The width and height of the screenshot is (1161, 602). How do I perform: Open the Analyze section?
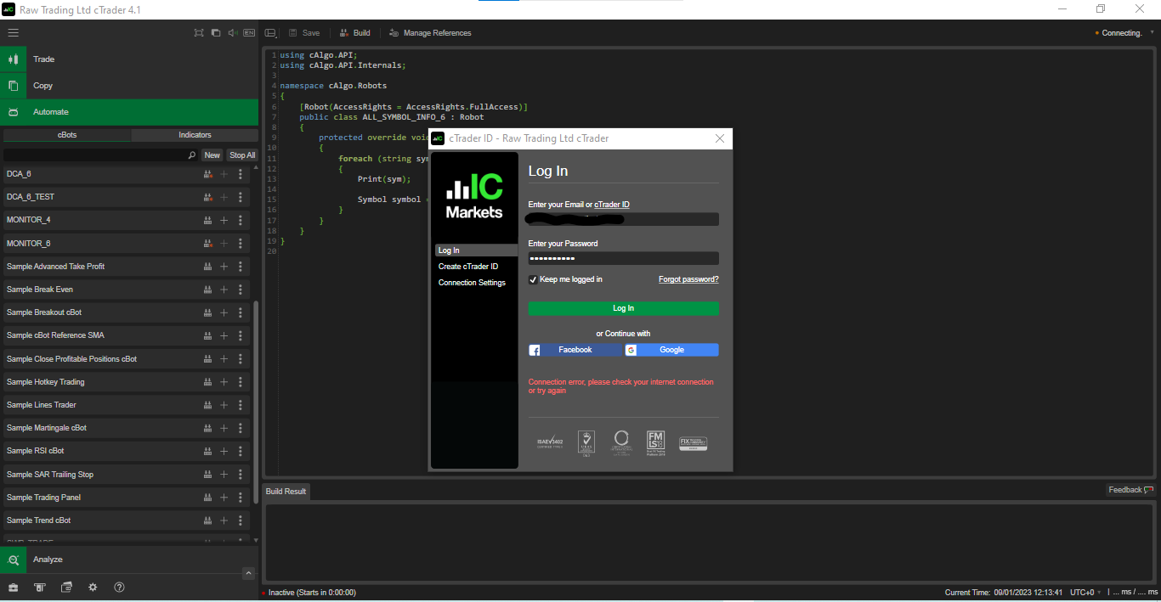click(x=129, y=560)
